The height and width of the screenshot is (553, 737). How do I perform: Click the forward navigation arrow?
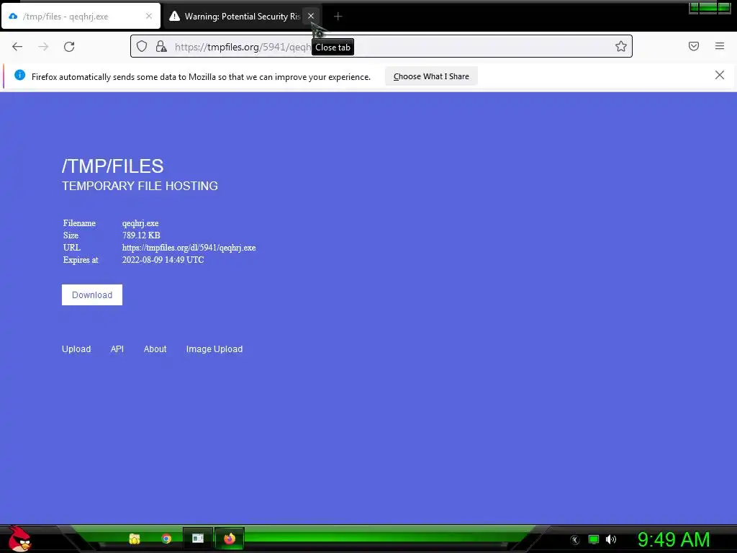(x=43, y=47)
